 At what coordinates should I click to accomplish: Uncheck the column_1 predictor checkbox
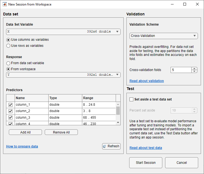tap(10, 105)
